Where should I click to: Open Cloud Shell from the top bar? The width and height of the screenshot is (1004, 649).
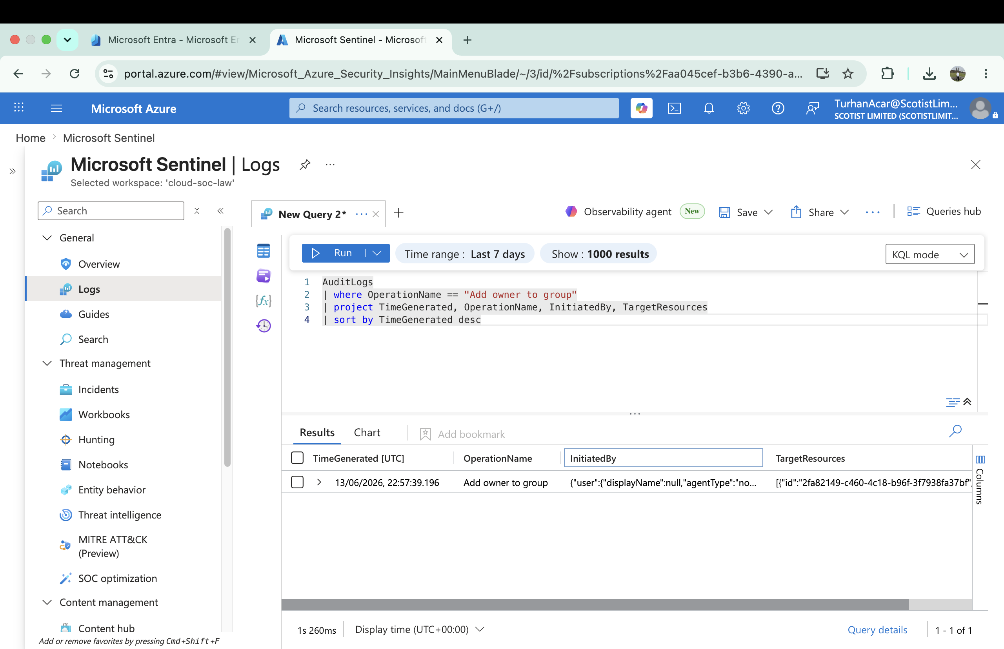pyautogui.click(x=674, y=108)
